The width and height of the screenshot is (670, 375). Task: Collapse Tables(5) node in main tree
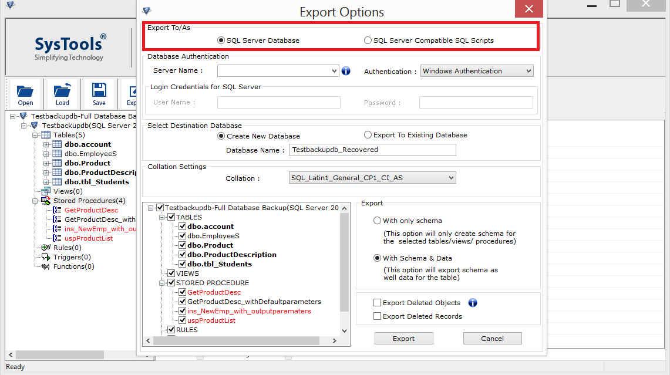[x=35, y=135]
